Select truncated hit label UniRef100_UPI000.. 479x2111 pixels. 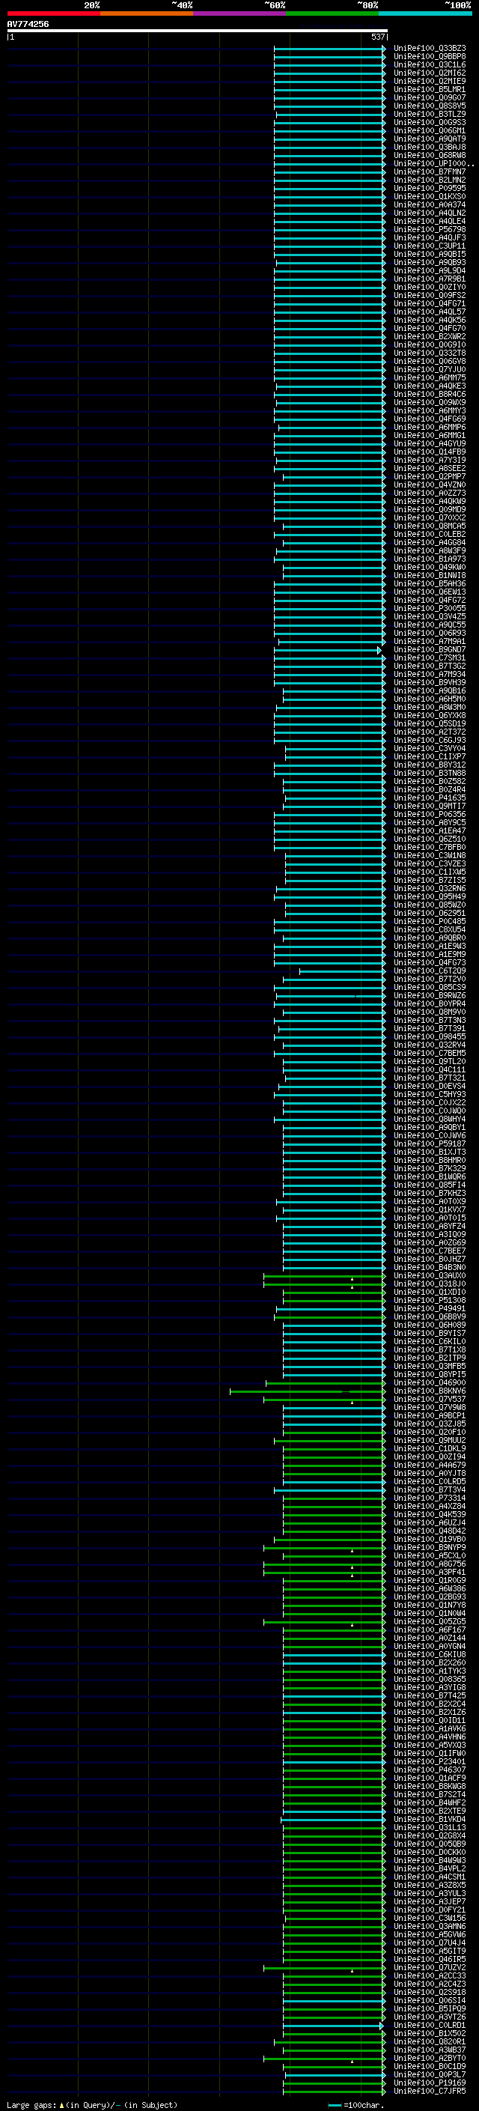click(434, 164)
